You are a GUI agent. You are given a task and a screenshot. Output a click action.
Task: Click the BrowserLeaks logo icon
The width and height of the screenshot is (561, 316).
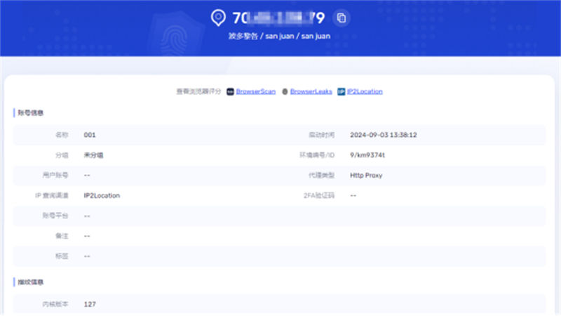click(285, 92)
